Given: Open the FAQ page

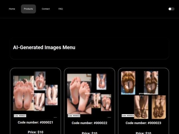Looking at the screenshot, I should click(61, 9).
